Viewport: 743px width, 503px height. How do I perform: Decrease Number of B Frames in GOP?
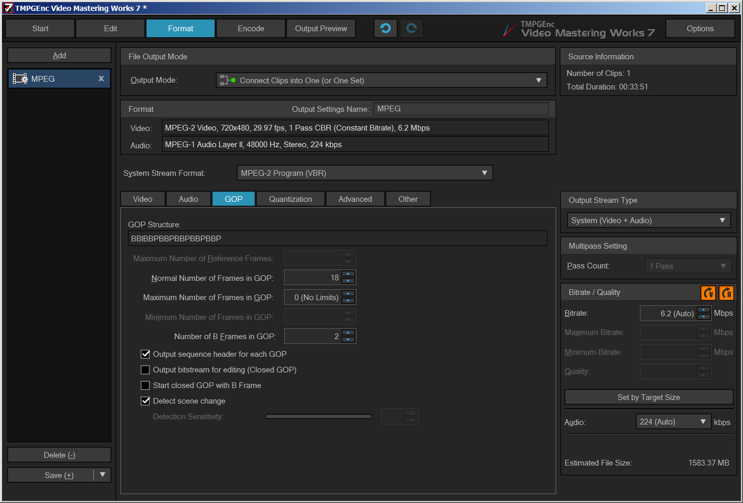pyautogui.click(x=349, y=340)
